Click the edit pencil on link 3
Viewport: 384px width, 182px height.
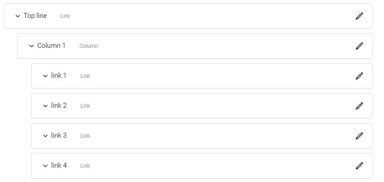click(x=359, y=136)
